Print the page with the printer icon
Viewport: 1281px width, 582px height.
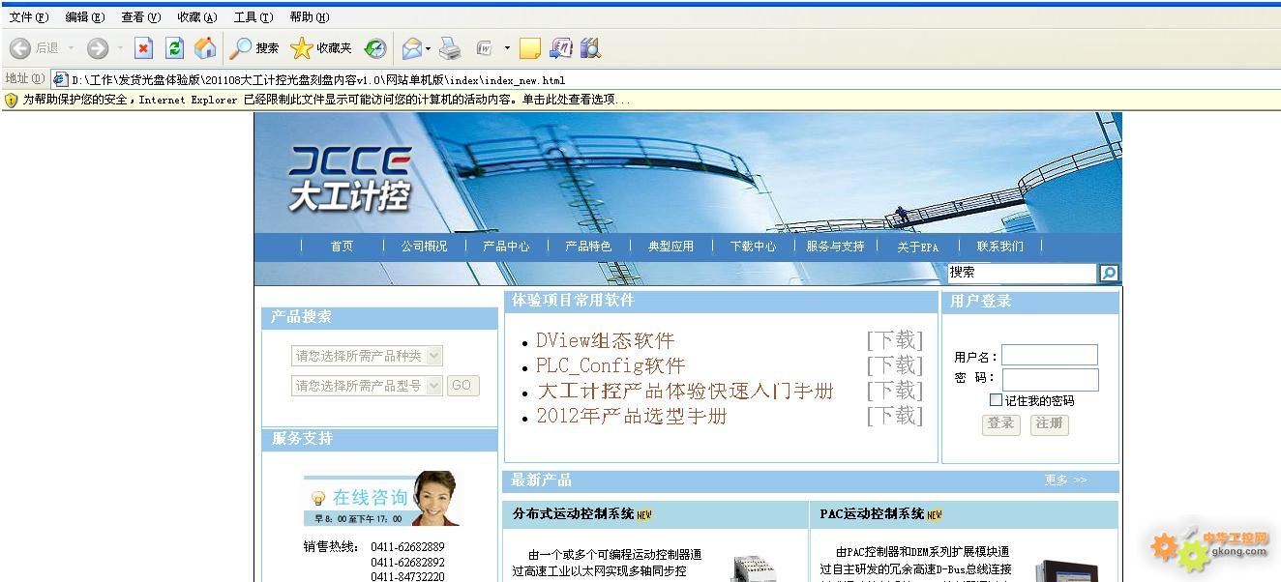(x=449, y=48)
